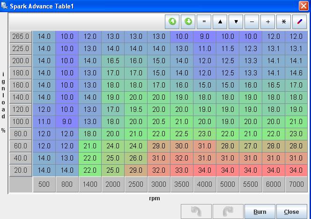Screen dimensions: 311x219
Task: Click the colored pencil interpolate icon
Action: pyautogui.click(x=299, y=22)
